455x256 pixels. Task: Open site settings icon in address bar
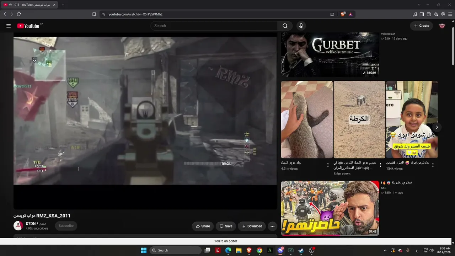click(103, 14)
